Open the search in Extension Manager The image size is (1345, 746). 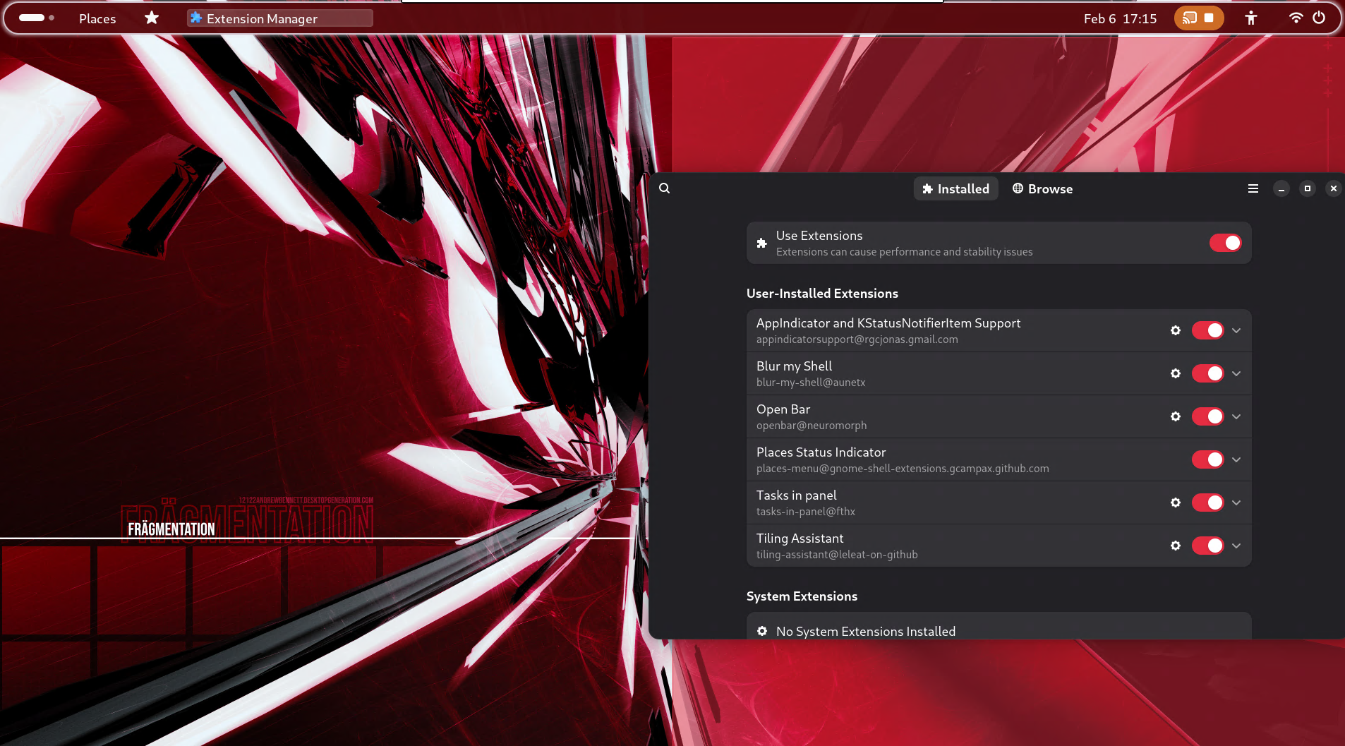click(x=664, y=188)
